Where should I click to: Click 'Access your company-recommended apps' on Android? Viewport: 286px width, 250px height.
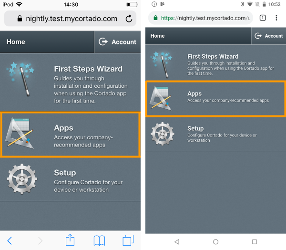pyautogui.click(x=228, y=100)
